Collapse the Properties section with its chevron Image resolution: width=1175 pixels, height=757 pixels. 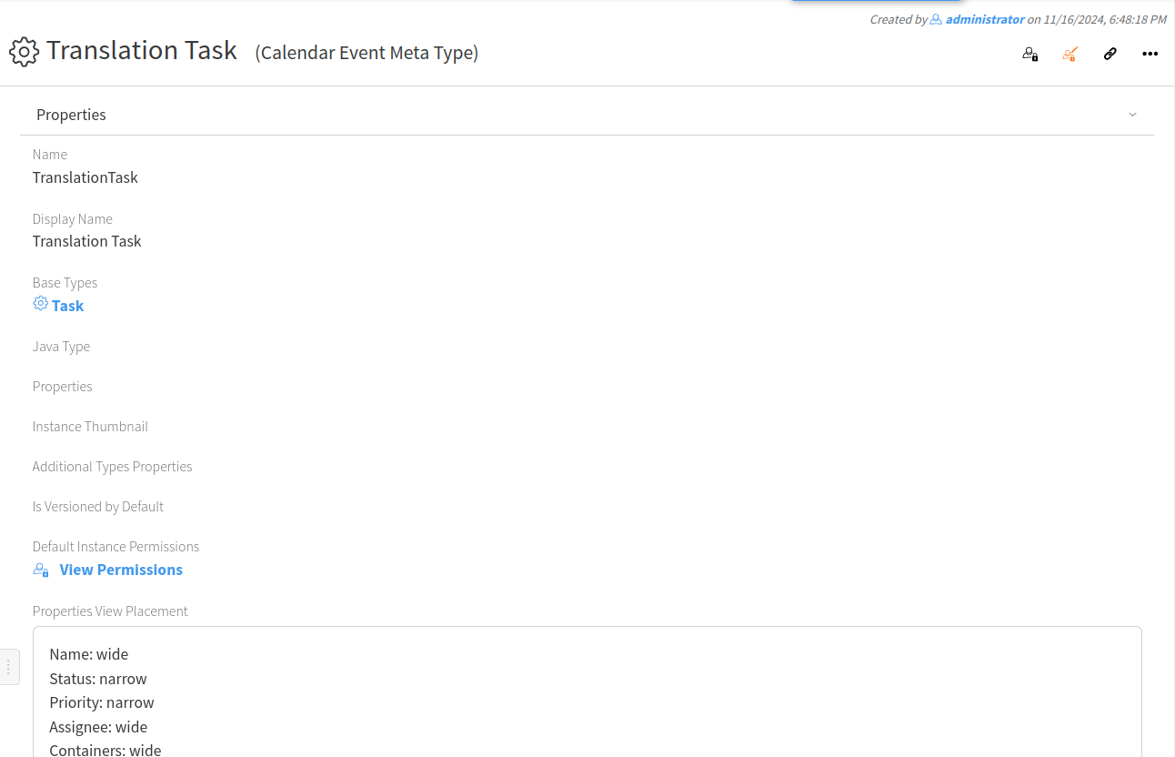pos(1132,115)
